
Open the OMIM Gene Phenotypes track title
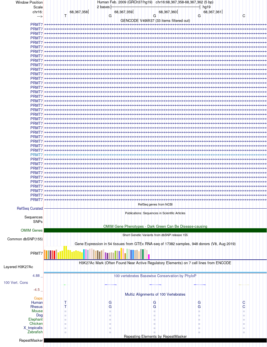point(155,226)
